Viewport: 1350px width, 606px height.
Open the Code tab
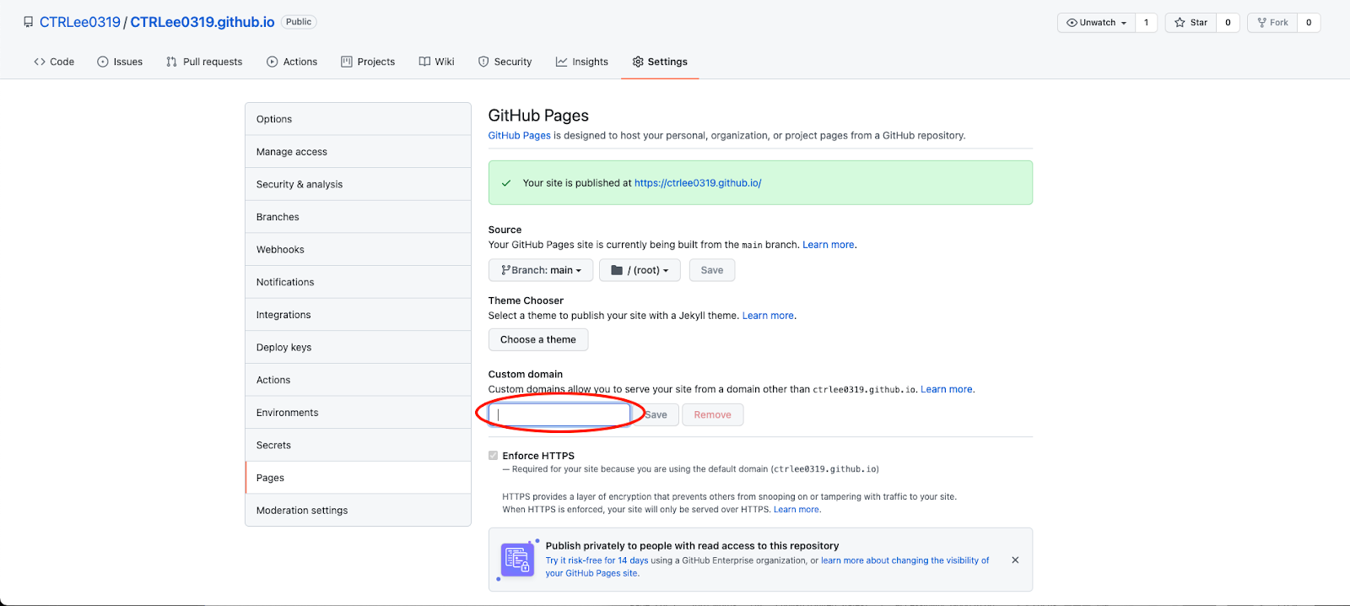pyautogui.click(x=54, y=62)
